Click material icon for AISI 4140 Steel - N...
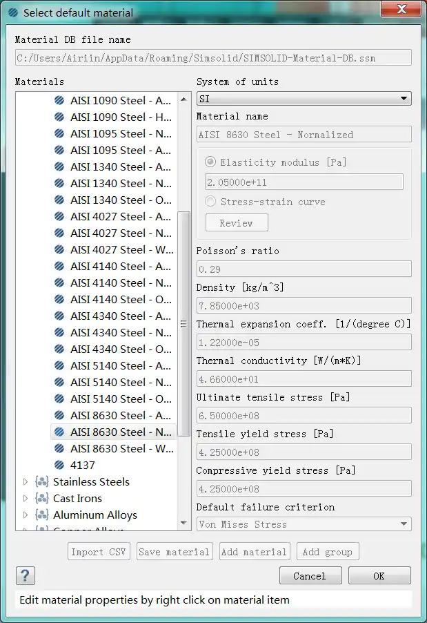 coord(59,282)
